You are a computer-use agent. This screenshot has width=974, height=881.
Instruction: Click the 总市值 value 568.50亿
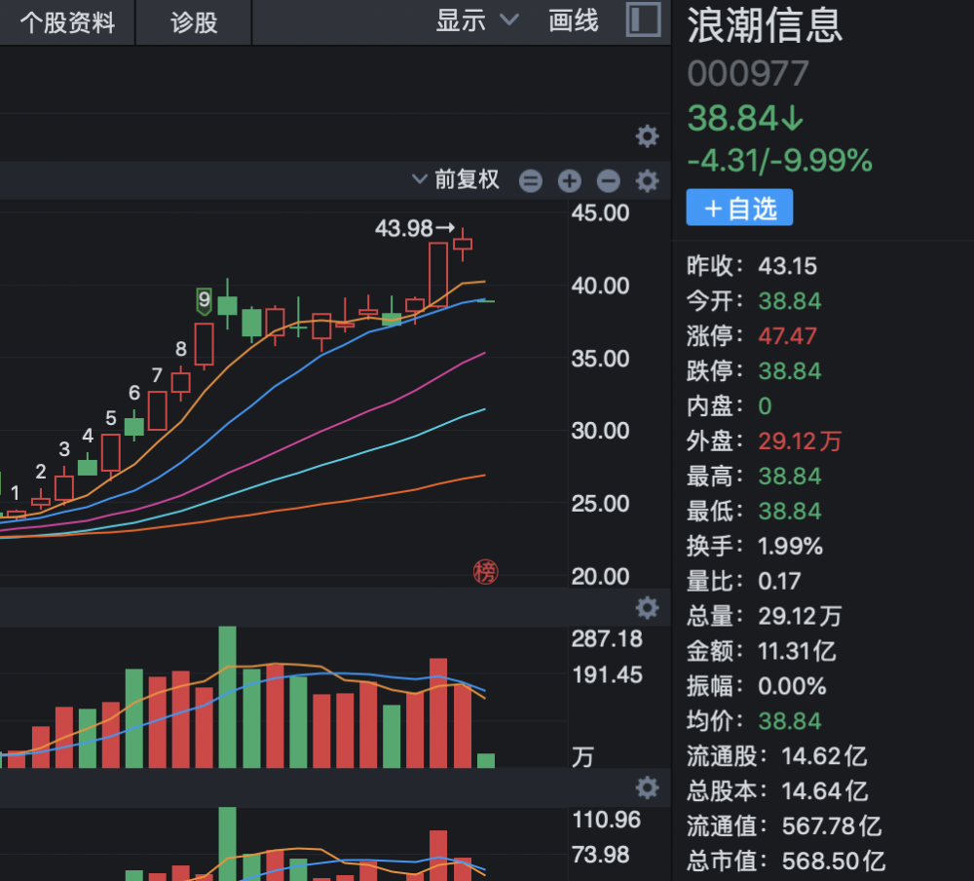tap(833, 862)
